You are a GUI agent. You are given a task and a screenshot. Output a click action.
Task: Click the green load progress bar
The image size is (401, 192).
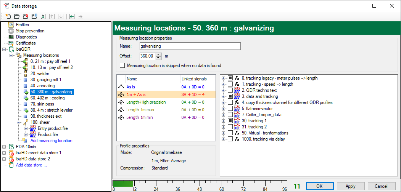click(123, 184)
